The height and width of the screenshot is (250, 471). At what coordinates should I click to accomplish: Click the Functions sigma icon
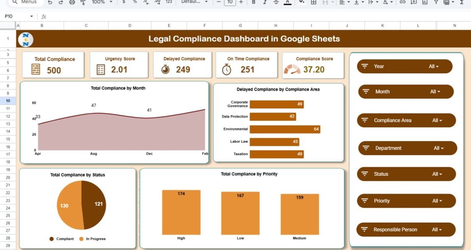pos(462,2)
